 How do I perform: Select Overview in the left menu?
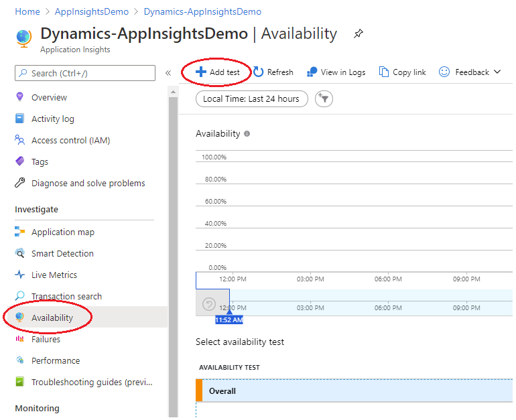(x=49, y=97)
